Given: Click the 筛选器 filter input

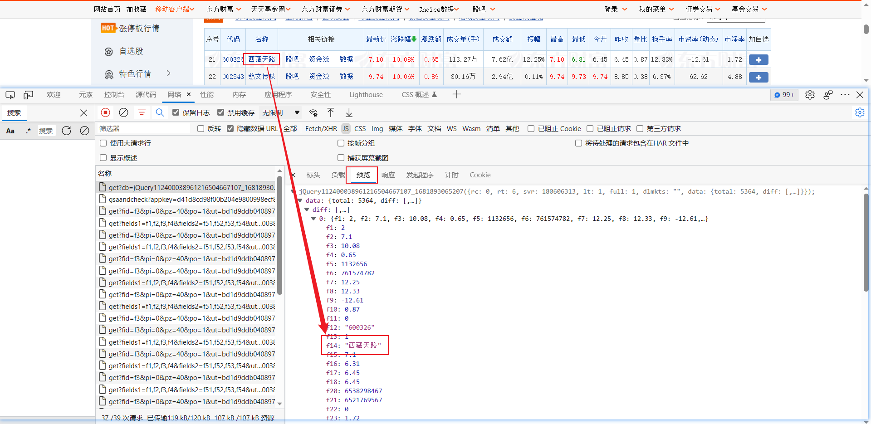Looking at the screenshot, I should pos(144,129).
